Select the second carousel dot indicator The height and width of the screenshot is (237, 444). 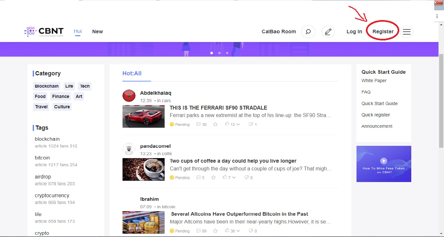[x=219, y=53]
